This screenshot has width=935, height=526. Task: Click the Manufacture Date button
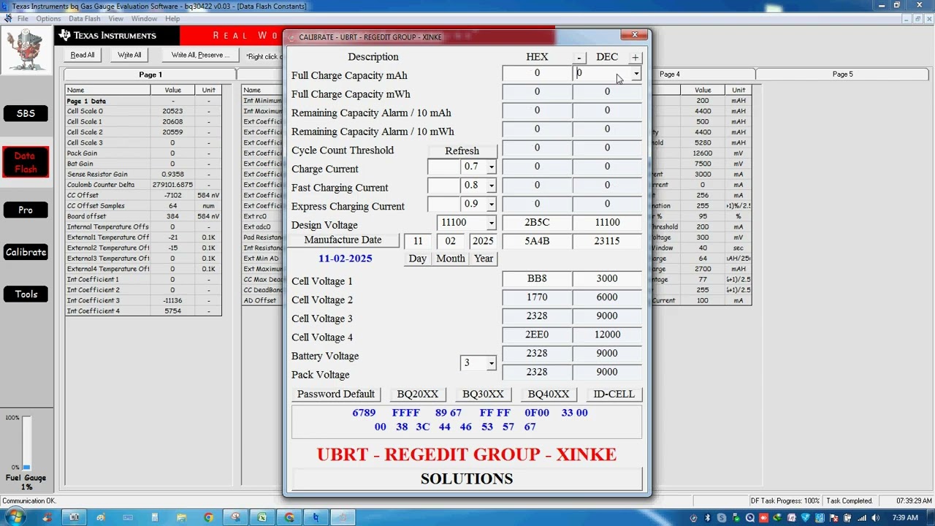tap(343, 240)
